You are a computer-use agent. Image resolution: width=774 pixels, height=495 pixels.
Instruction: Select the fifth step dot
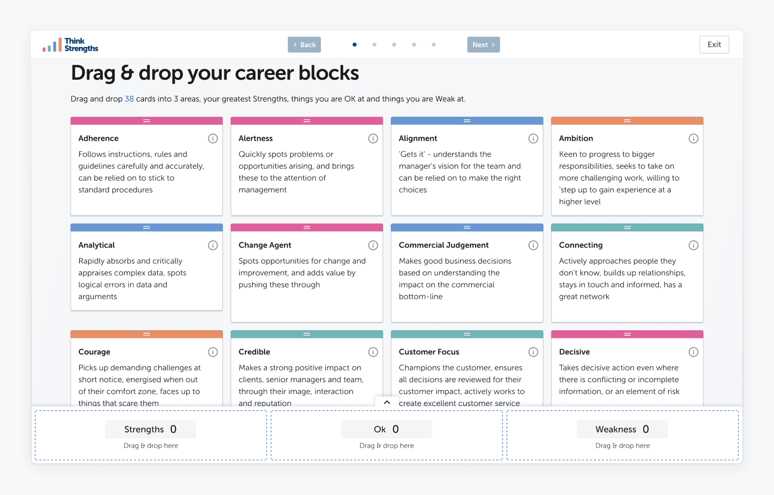point(434,45)
